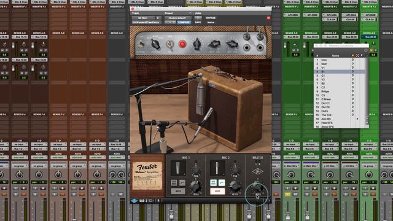Click the red pilot light jewel
Screen dimensions: 393x221
(x=182, y=44)
